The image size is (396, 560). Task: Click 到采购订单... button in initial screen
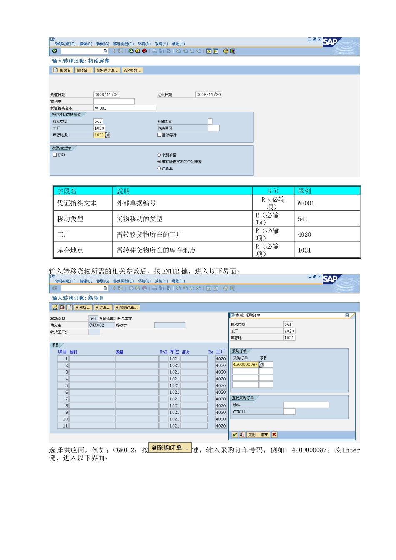tap(107, 70)
